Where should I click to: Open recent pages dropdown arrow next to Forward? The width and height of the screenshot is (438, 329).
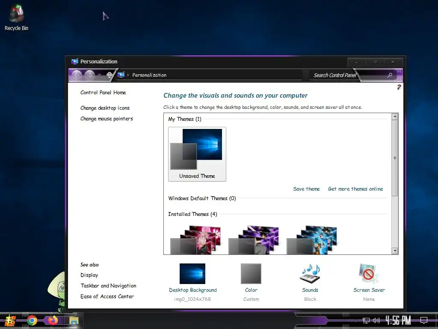pyautogui.click(x=99, y=75)
